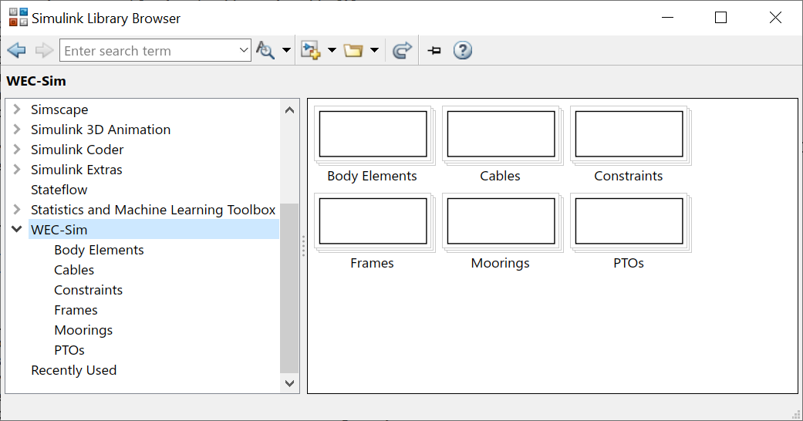Viewport: 803px width, 421px height.
Task: Toggle the stay-on-top pin icon
Action: tap(434, 50)
